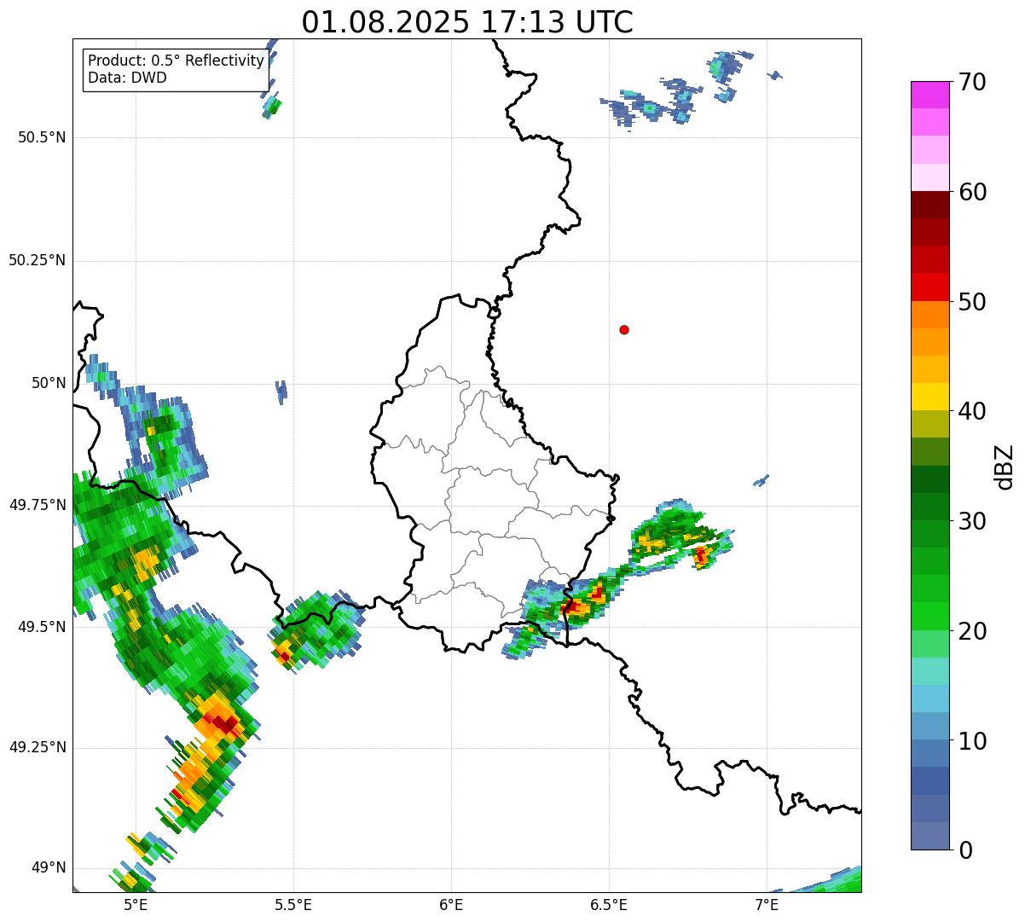The image size is (1025, 922).
Task: Pick the bottom slate-blue colorbar swatch at 0
Action: click(930, 836)
